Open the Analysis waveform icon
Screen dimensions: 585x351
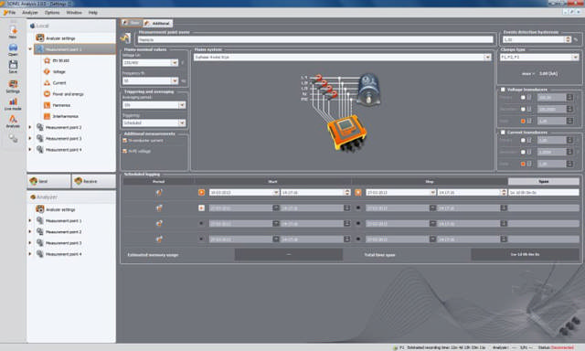click(13, 122)
